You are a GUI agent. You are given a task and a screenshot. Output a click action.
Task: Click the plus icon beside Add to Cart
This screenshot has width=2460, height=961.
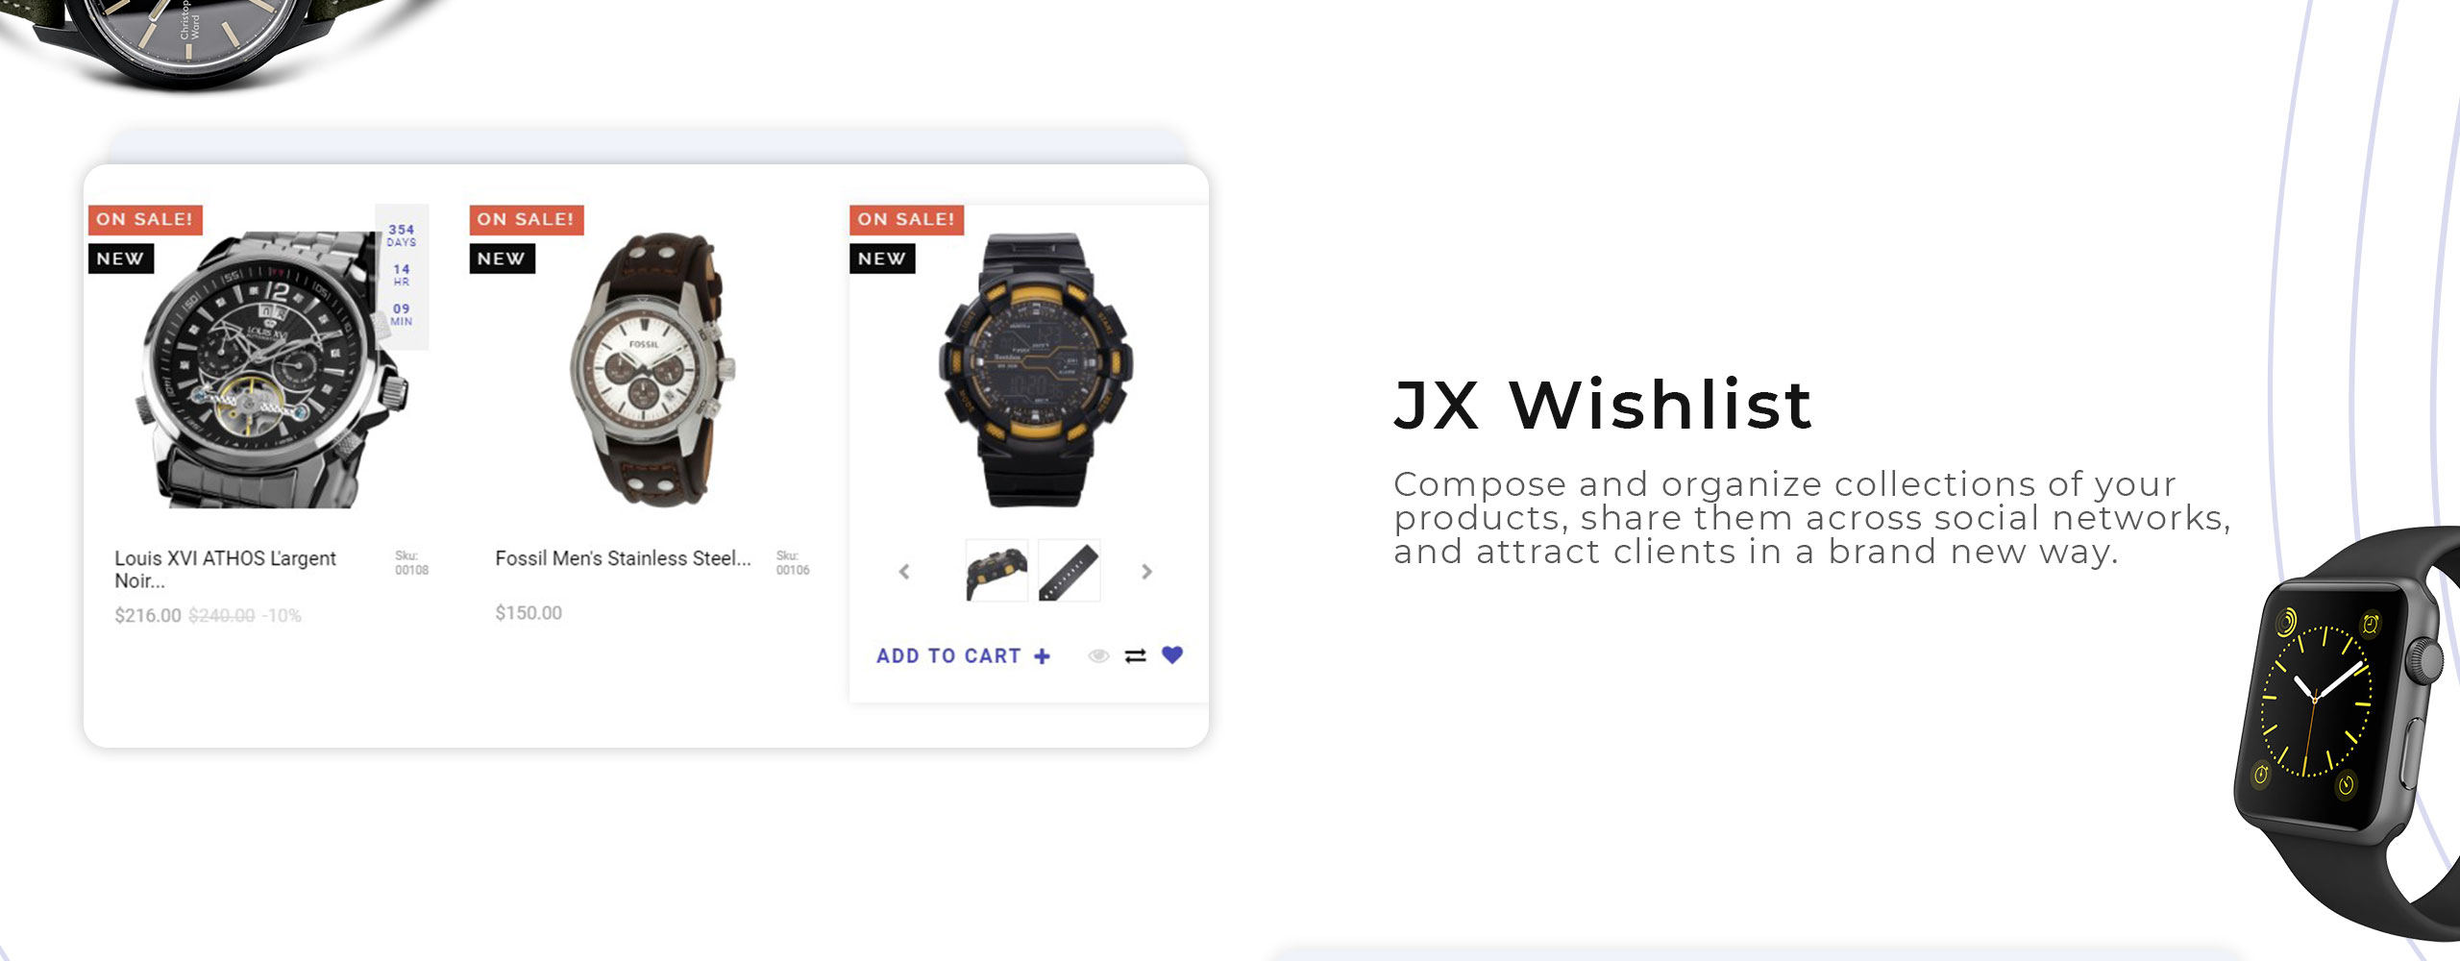point(1042,656)
